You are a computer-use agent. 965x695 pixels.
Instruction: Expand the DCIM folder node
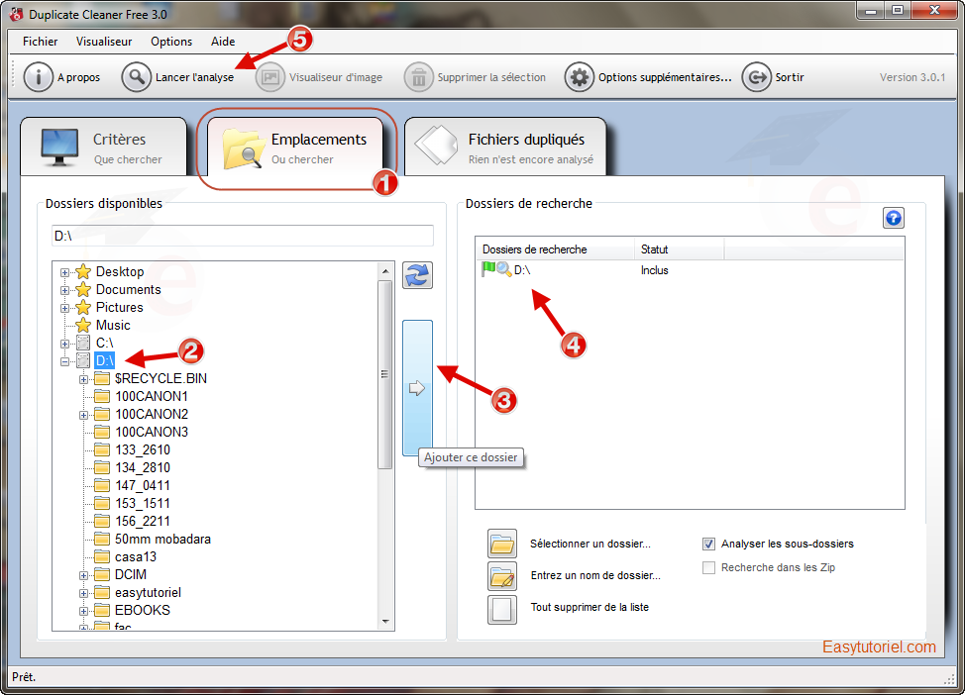(83, 575)
